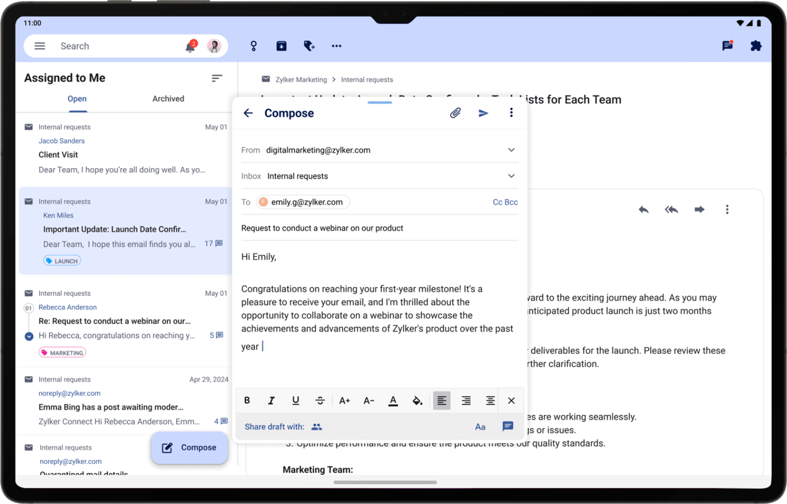Open the chat comments icon at top right

pos(728,45)
